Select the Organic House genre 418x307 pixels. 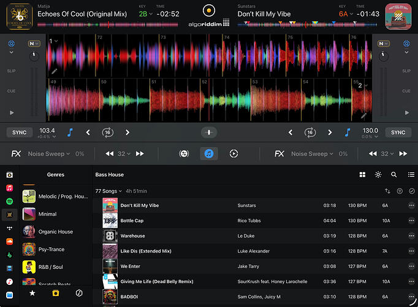(x=55, y=231)
